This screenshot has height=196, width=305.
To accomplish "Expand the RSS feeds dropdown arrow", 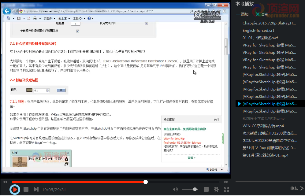I will pyautogui.click(x=24, y=18).
